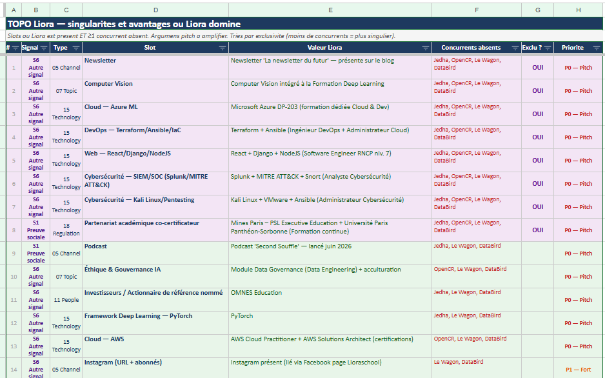This screenshot has width=605, height=378.
Task: Open filter icon in Priorite header
Action: 597,48
